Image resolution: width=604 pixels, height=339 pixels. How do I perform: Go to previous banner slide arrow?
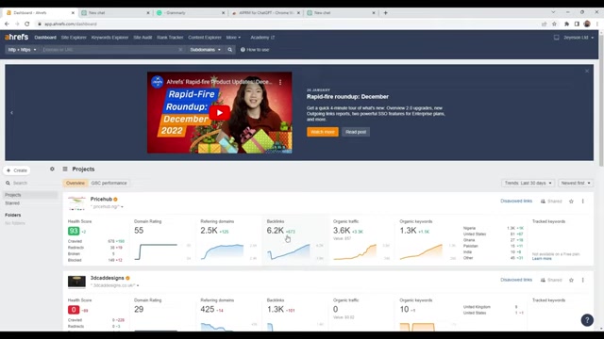[11, 113]
